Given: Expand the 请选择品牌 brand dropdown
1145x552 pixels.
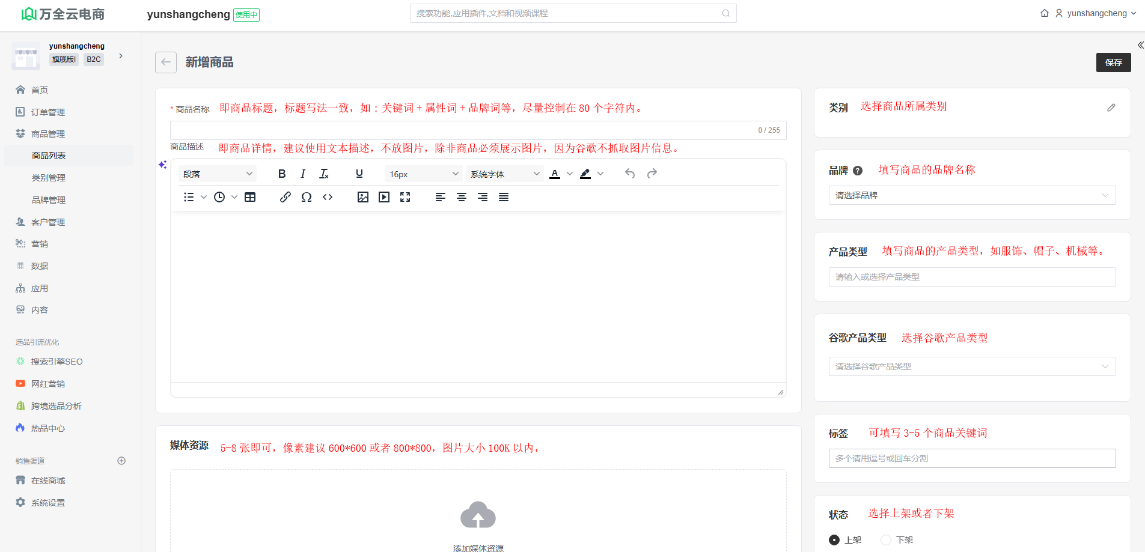Looking at the screenshot, I should [x=972, y=195].
